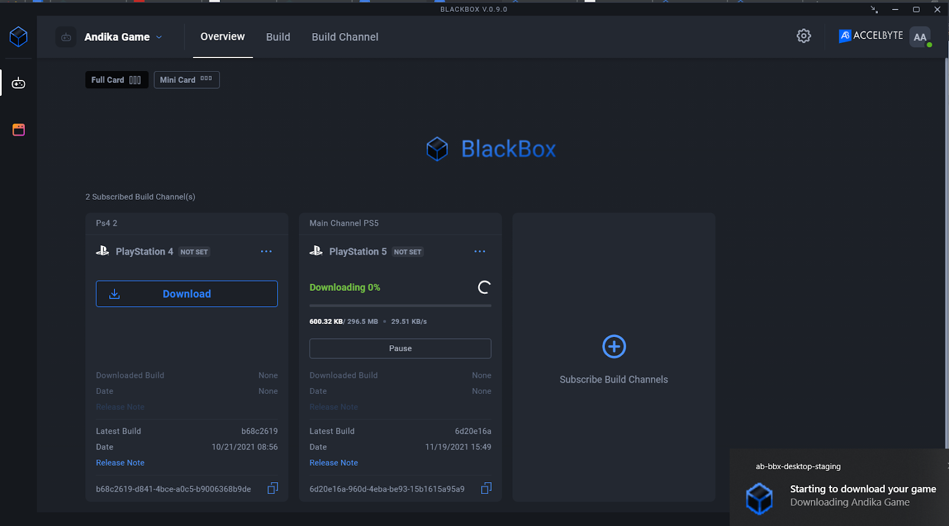Click the download spinner icon
The width and height of the screenshot is (949, 526).
coord(484,287)
